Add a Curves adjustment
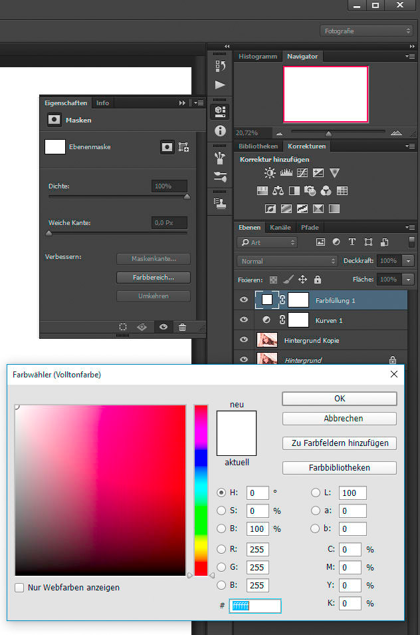The height and width of the screenshot is (635, 420). tap(302, 173)
